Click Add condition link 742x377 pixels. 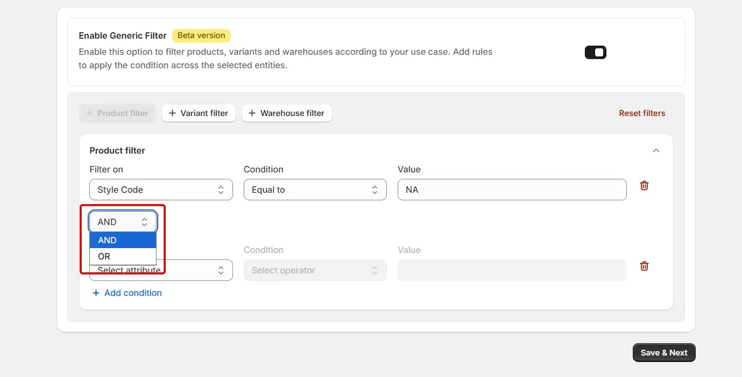point(127,293)
